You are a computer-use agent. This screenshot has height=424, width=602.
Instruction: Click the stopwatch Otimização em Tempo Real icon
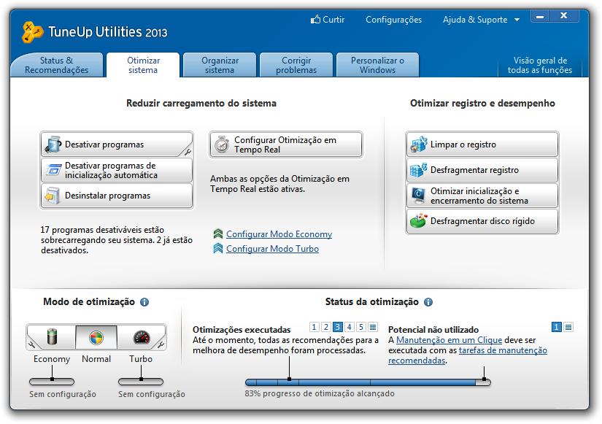(x=222, y=144)
